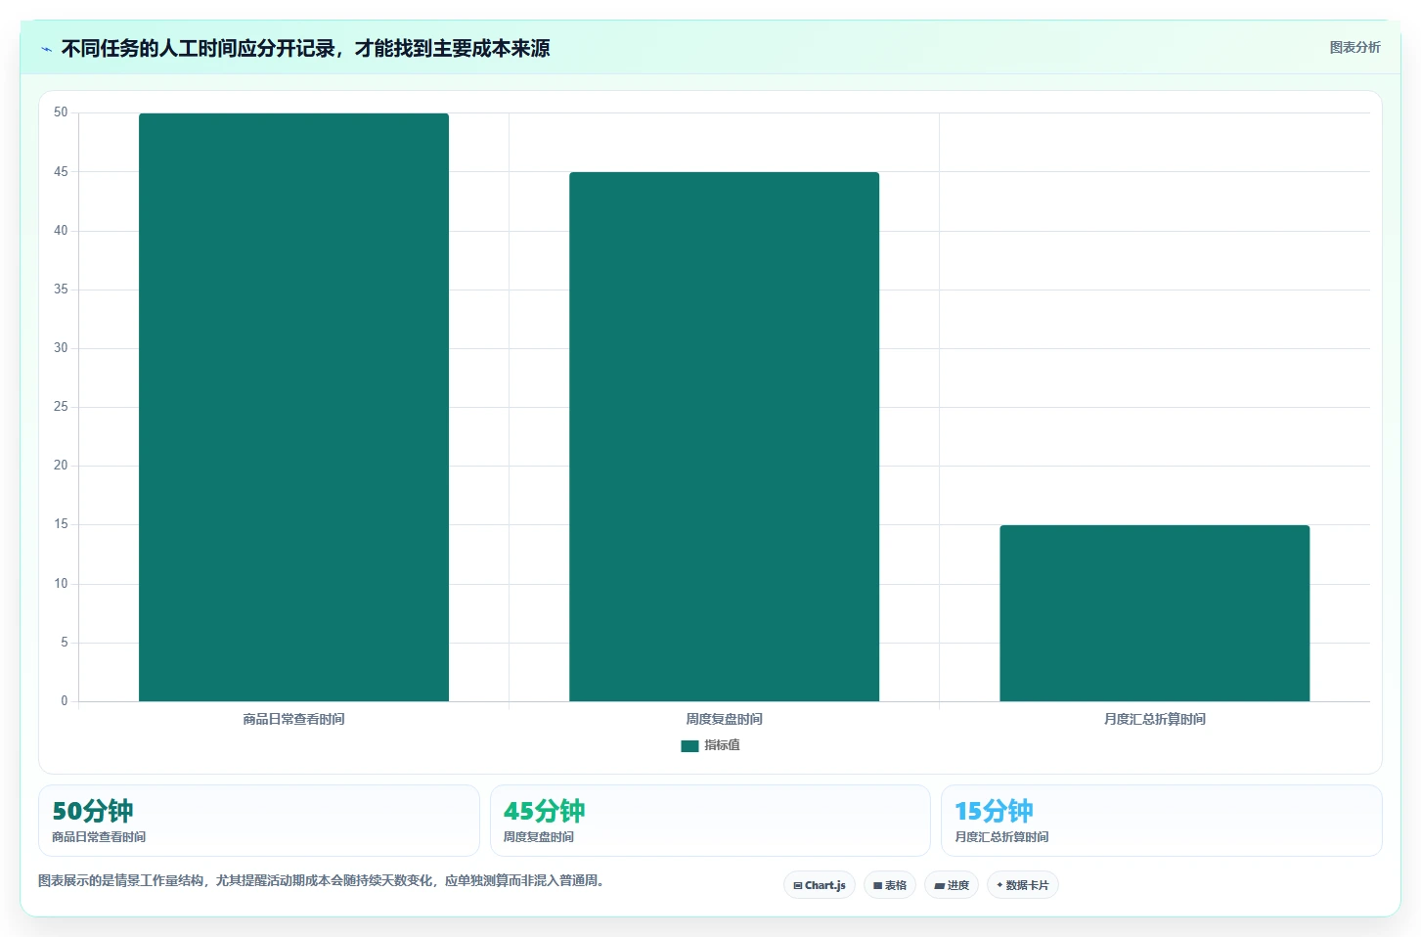
Task: Click the chart title about 人工时间应分开记录
Action: 306,49
